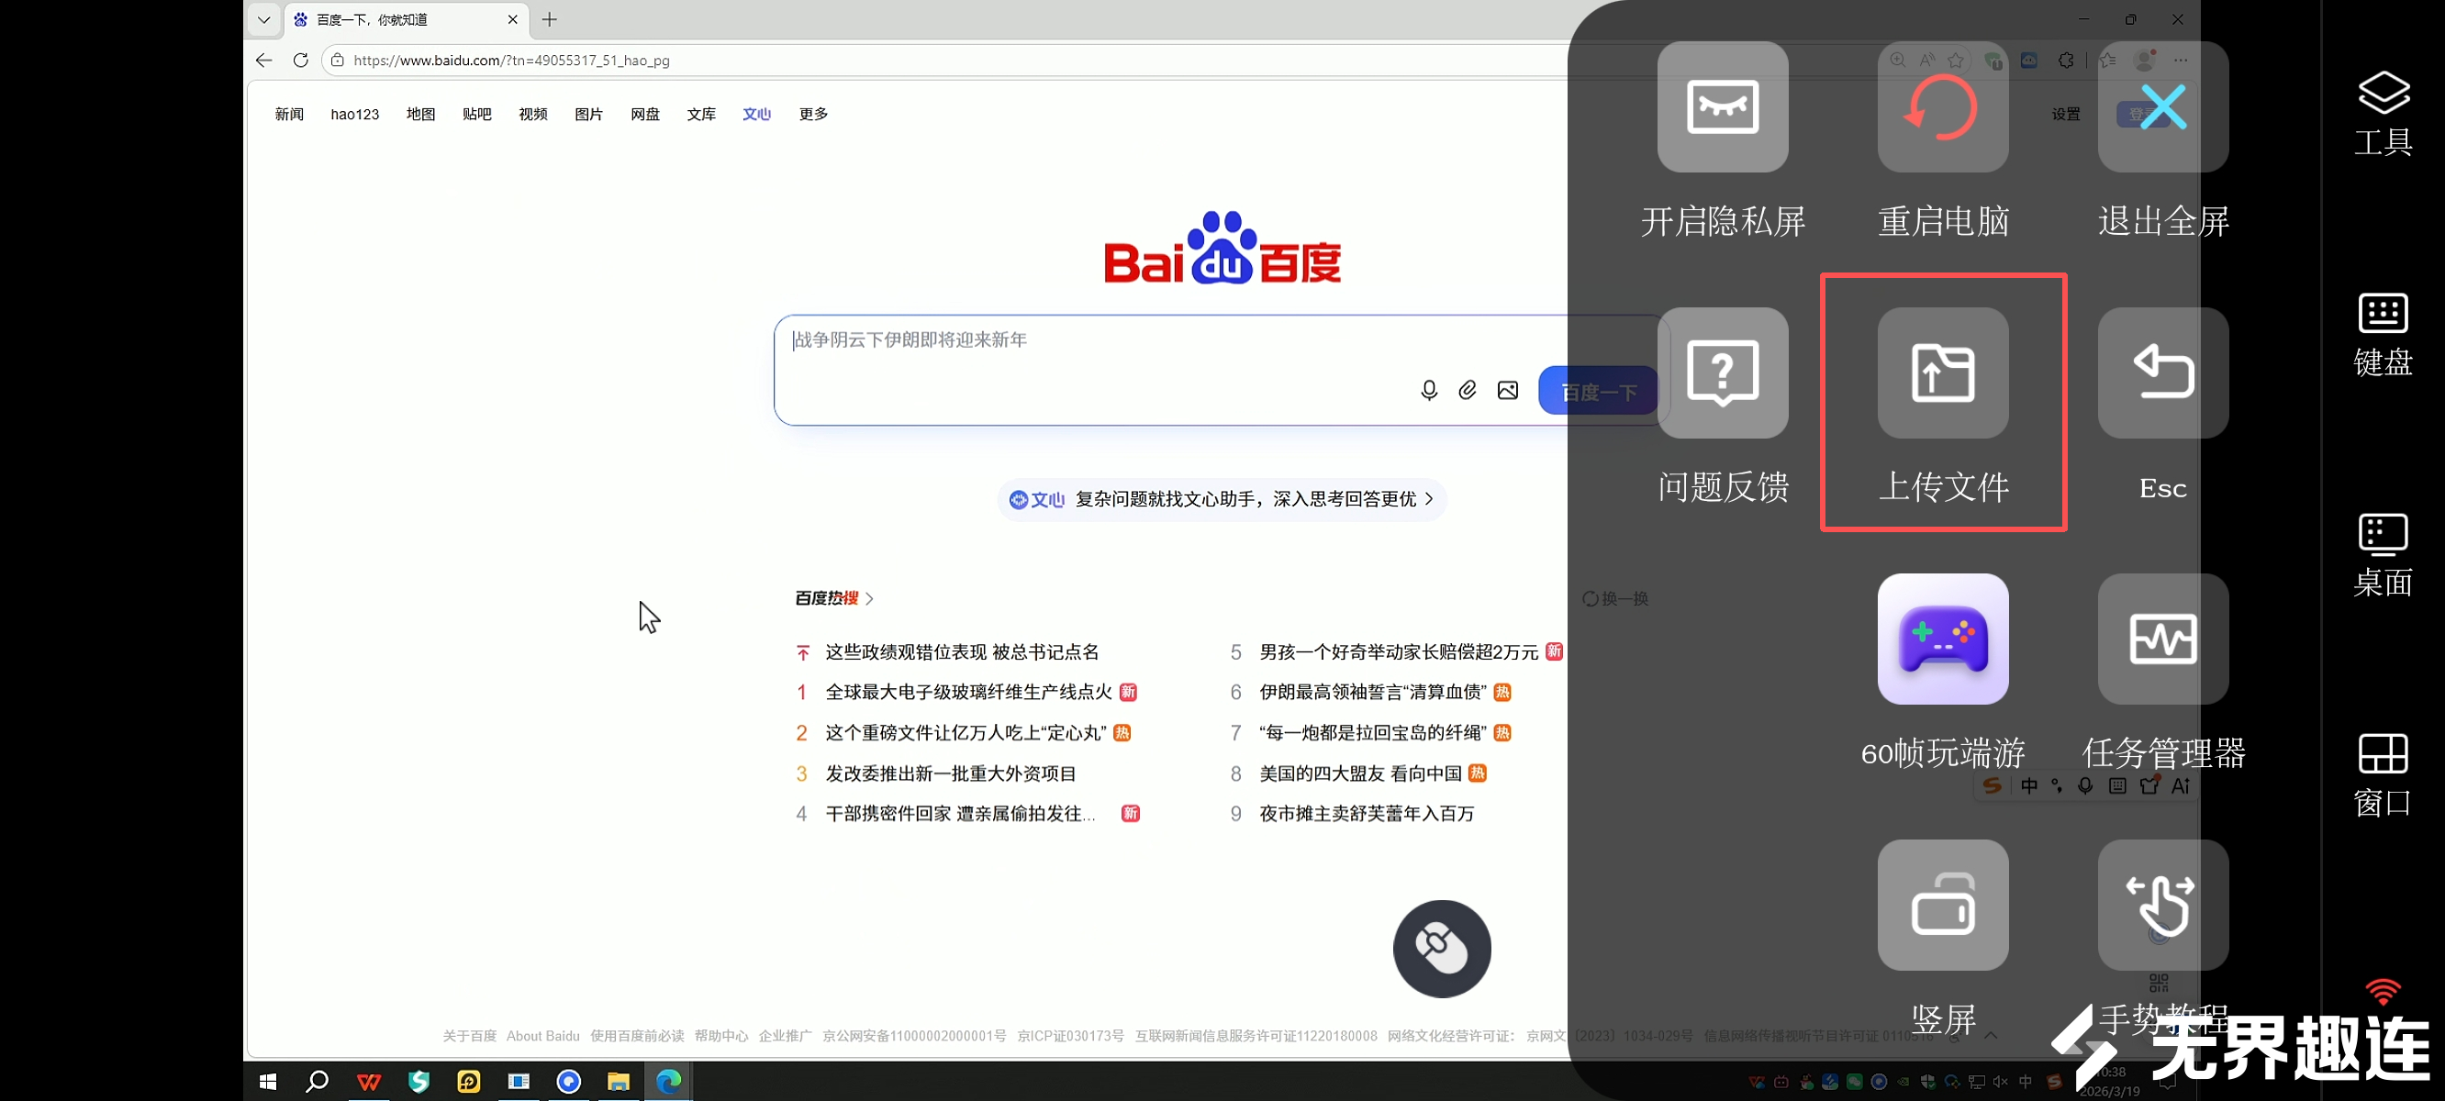Click the 重启电脑 restart computer icon
The image size is (2445, 1101).
pos(1942,107)
